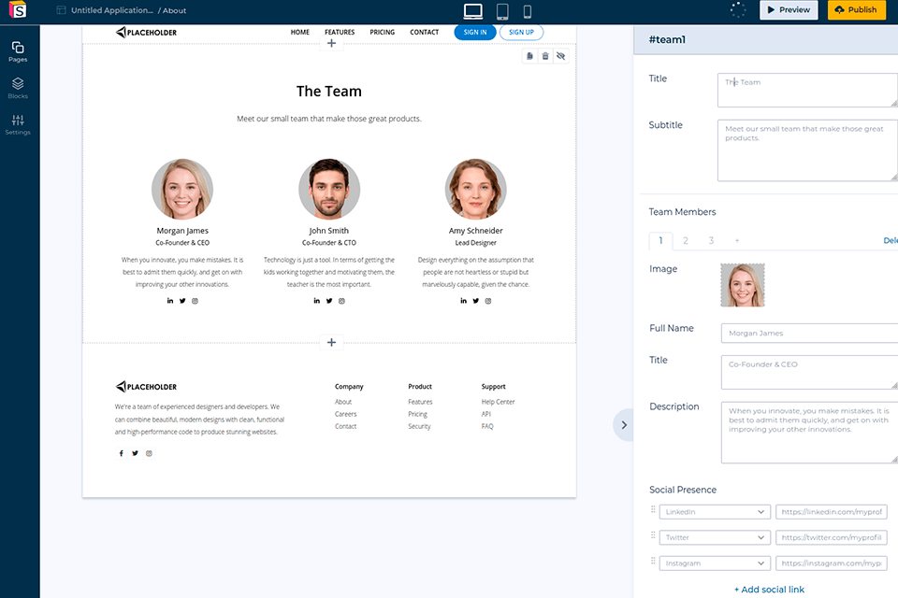Click John Smith's profile photo
The image size is (898, 598).
point(329,189)
